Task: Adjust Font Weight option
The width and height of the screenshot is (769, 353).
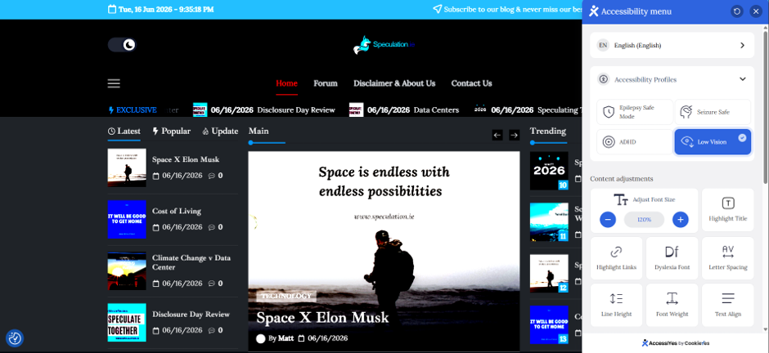Action: point(672,305)
